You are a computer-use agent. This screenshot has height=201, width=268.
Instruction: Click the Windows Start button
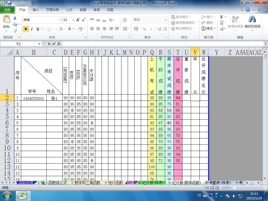7,196
